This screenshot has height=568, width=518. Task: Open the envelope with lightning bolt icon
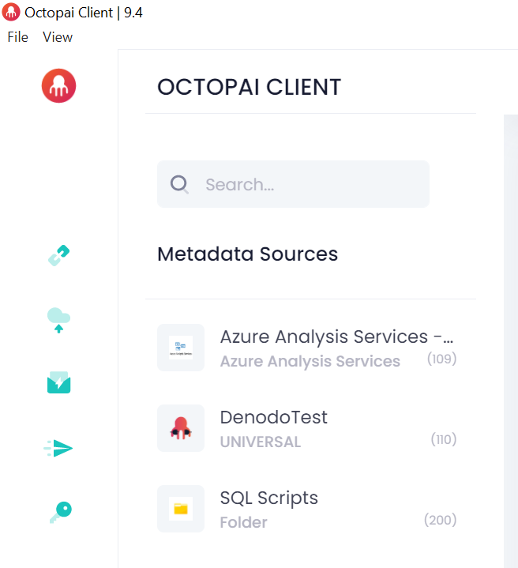coord(59,384)
